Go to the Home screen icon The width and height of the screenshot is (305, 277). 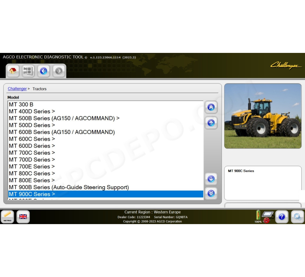(13, 71)
